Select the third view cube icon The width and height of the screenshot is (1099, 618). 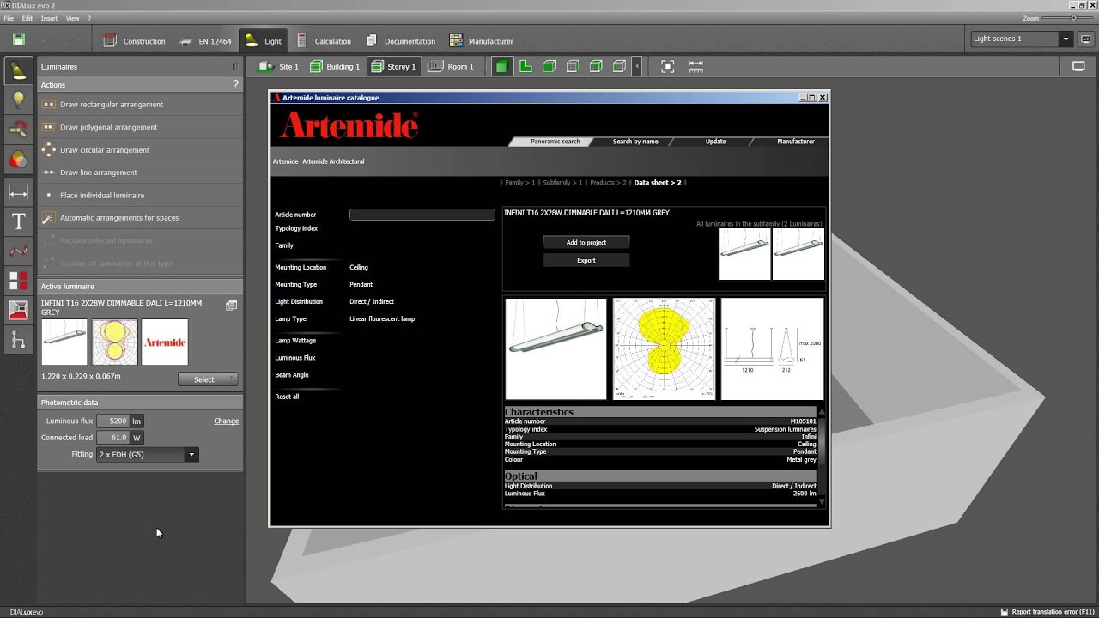tap(549, 66)
